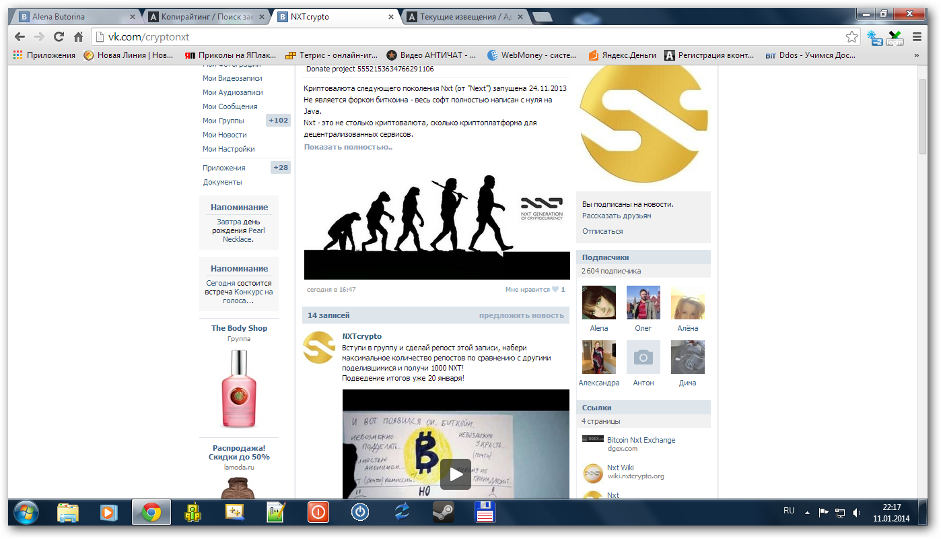The image size is (941, 539).
Task: Open the Видео АНТИЧАТ bookmark
Action: pyautogui.click(x=431, y=55)
